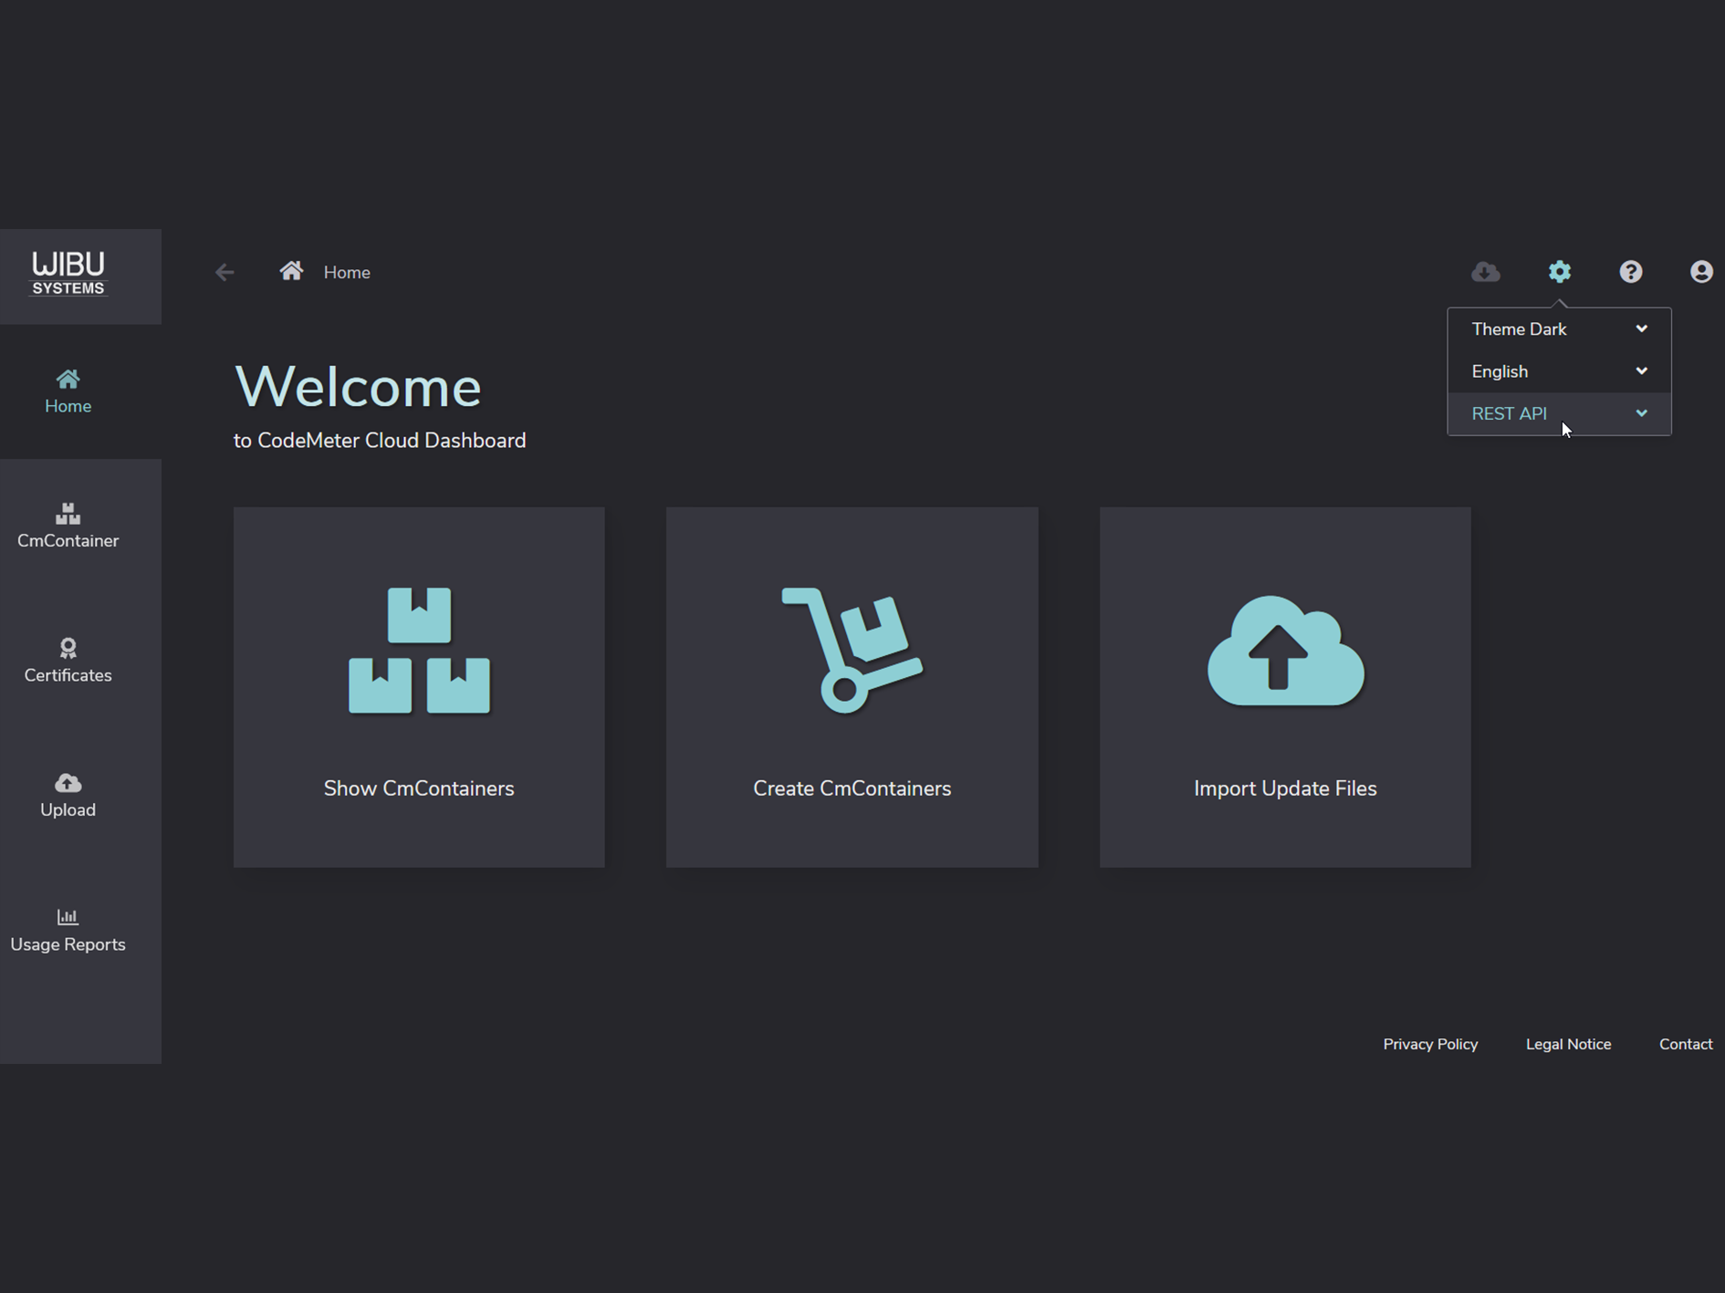The width and height of the screenshot is (1725, 1293).
Task: Open the Privacy Policy link
Action: [1430, 1044]
